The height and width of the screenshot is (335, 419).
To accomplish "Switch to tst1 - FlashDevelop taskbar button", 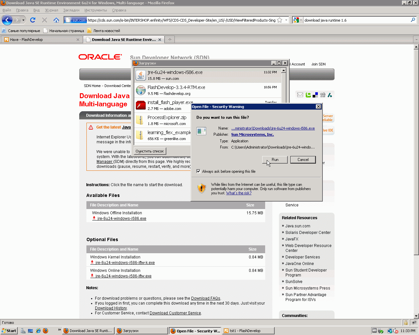I will point(248,331).
